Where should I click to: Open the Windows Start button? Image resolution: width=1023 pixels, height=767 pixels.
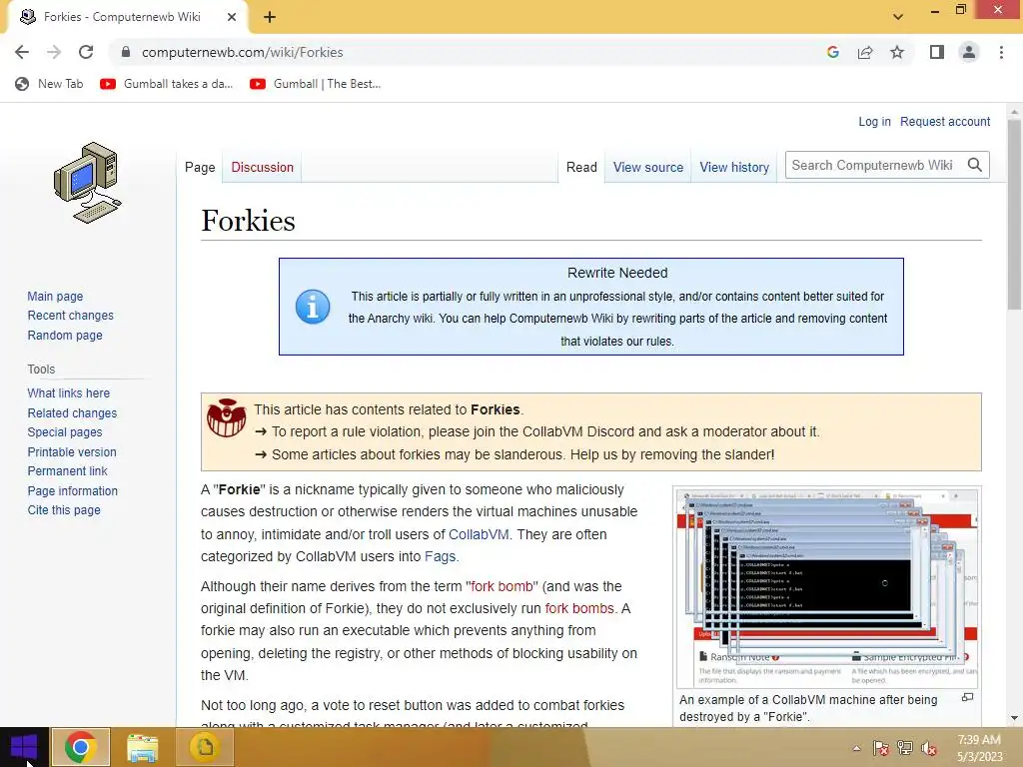click(24, 747)
